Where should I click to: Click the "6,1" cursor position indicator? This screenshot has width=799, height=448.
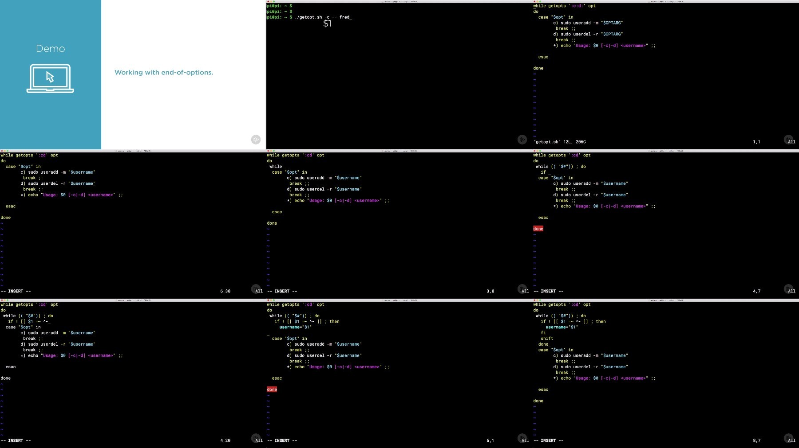coord(490,440)
